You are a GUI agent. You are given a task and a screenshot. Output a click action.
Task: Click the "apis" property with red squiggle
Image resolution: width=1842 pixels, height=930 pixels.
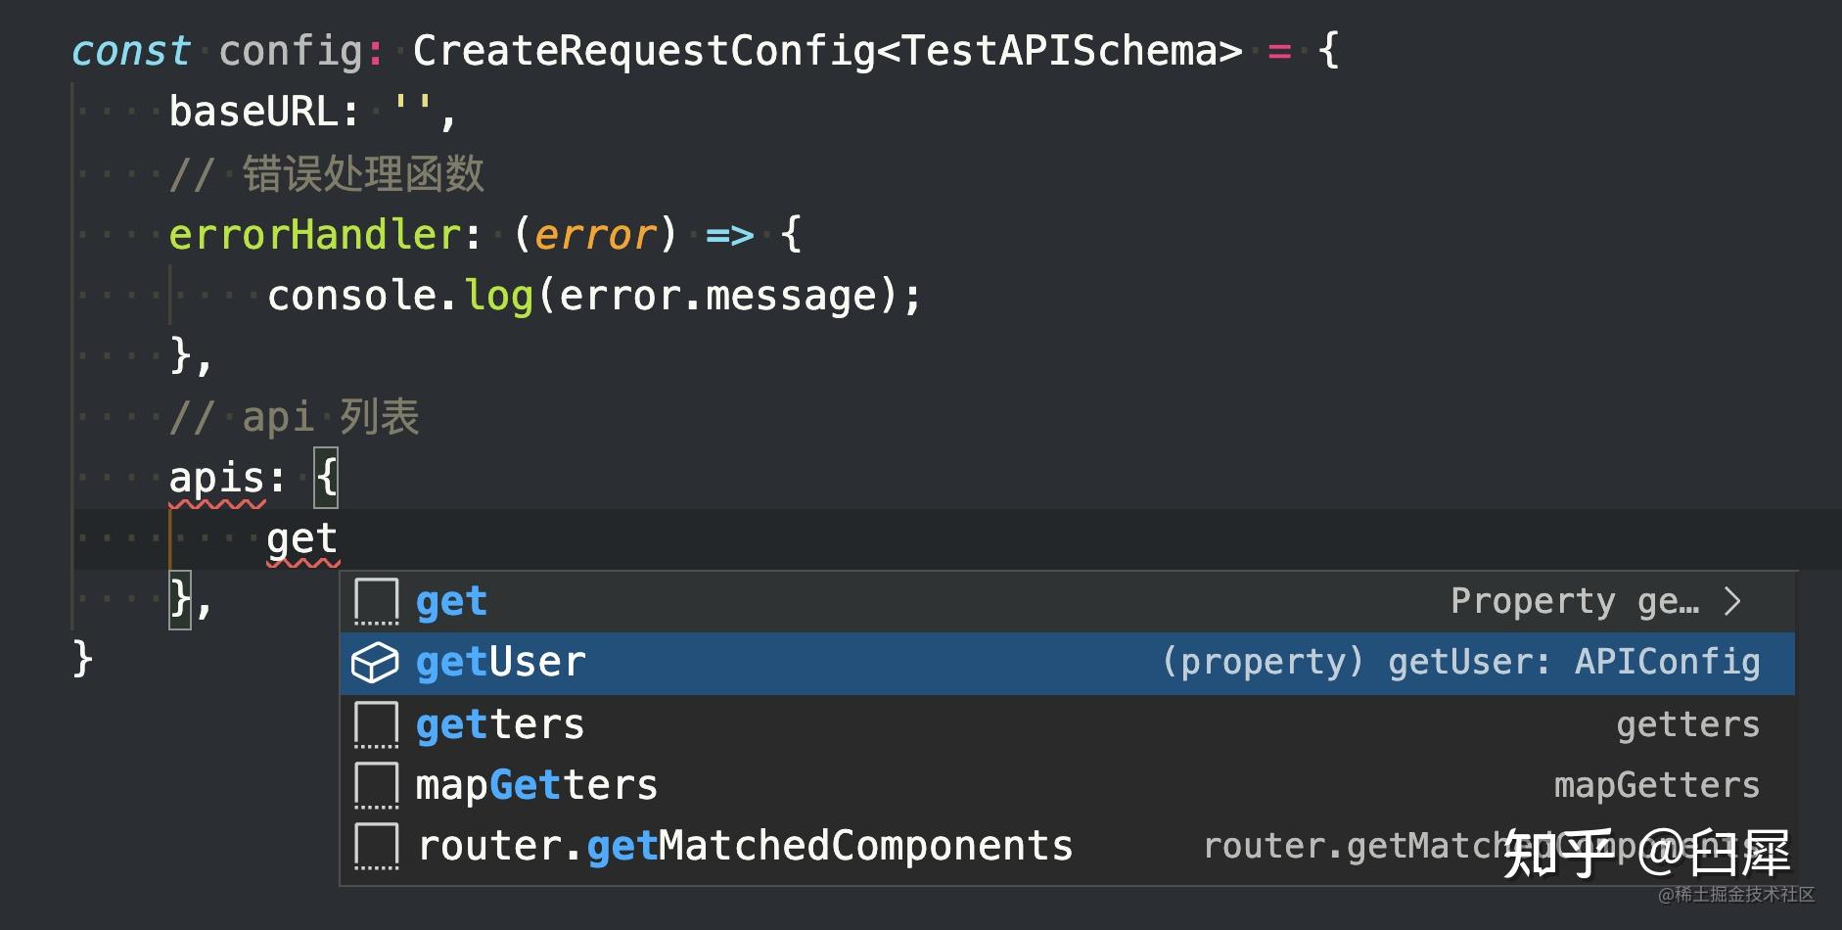216,479
